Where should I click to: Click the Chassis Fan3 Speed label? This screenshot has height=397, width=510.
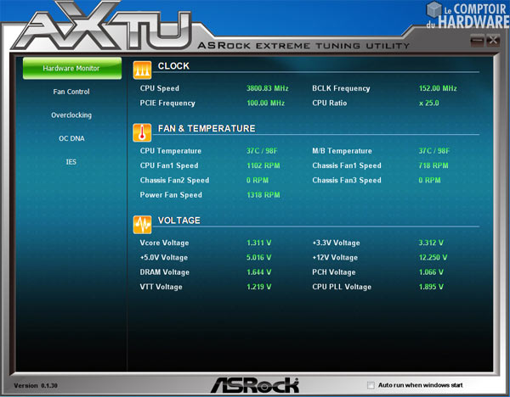tap(347, 180)
